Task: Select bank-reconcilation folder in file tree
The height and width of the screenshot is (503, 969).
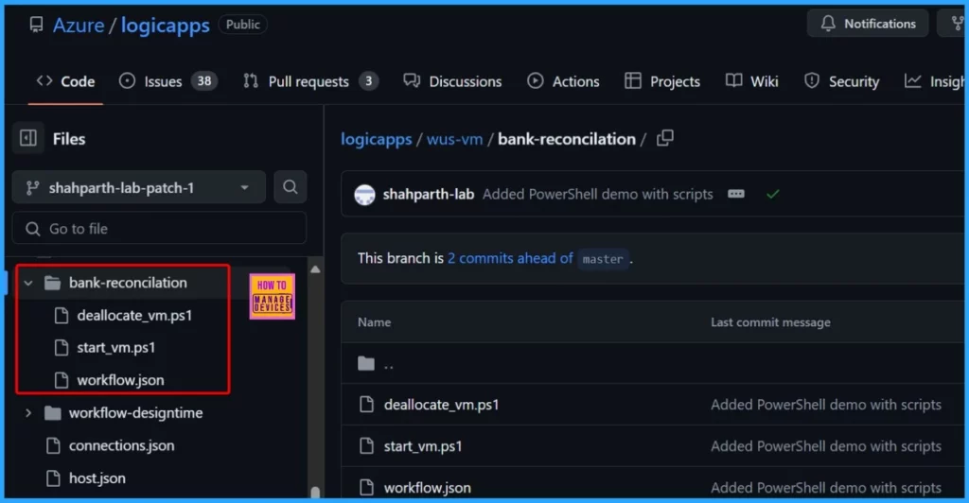Action: point(128,283)
